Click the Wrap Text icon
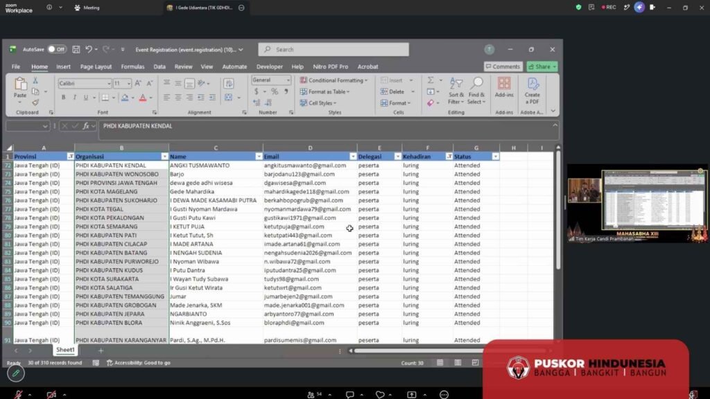This screenshot has height=399, width=710. pyautogui.click(x=229, y=83)
